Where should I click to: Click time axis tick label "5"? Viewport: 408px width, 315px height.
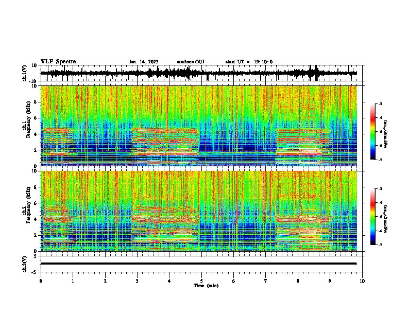point(201,281)
